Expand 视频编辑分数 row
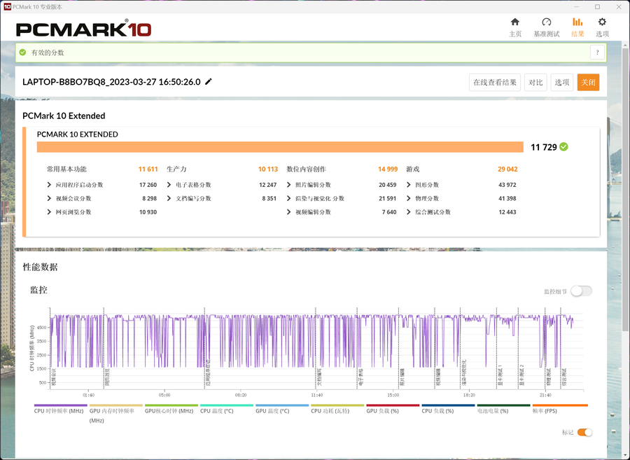The height and width of the screenshot is (460, 630). (x=289, y=212)
